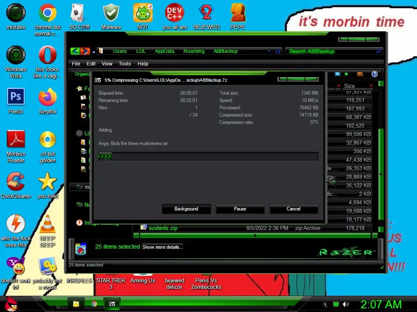Click the Angry Birds start button
The width and height of the screenshot is (417, 312).
click(11, 304)
